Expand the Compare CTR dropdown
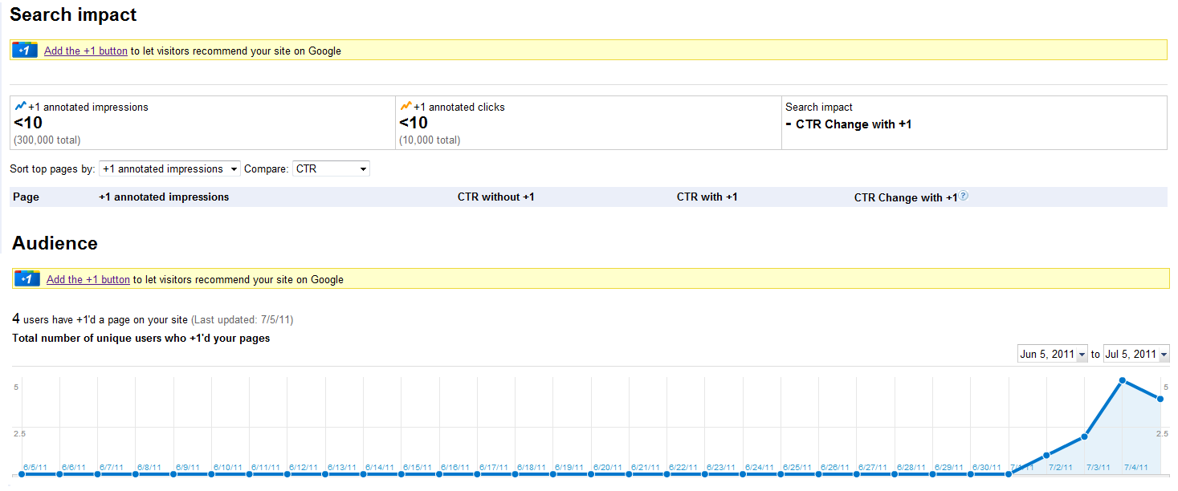Image resolution: width=1178 pixels, height=491 pixels. (x=331, y=169)
